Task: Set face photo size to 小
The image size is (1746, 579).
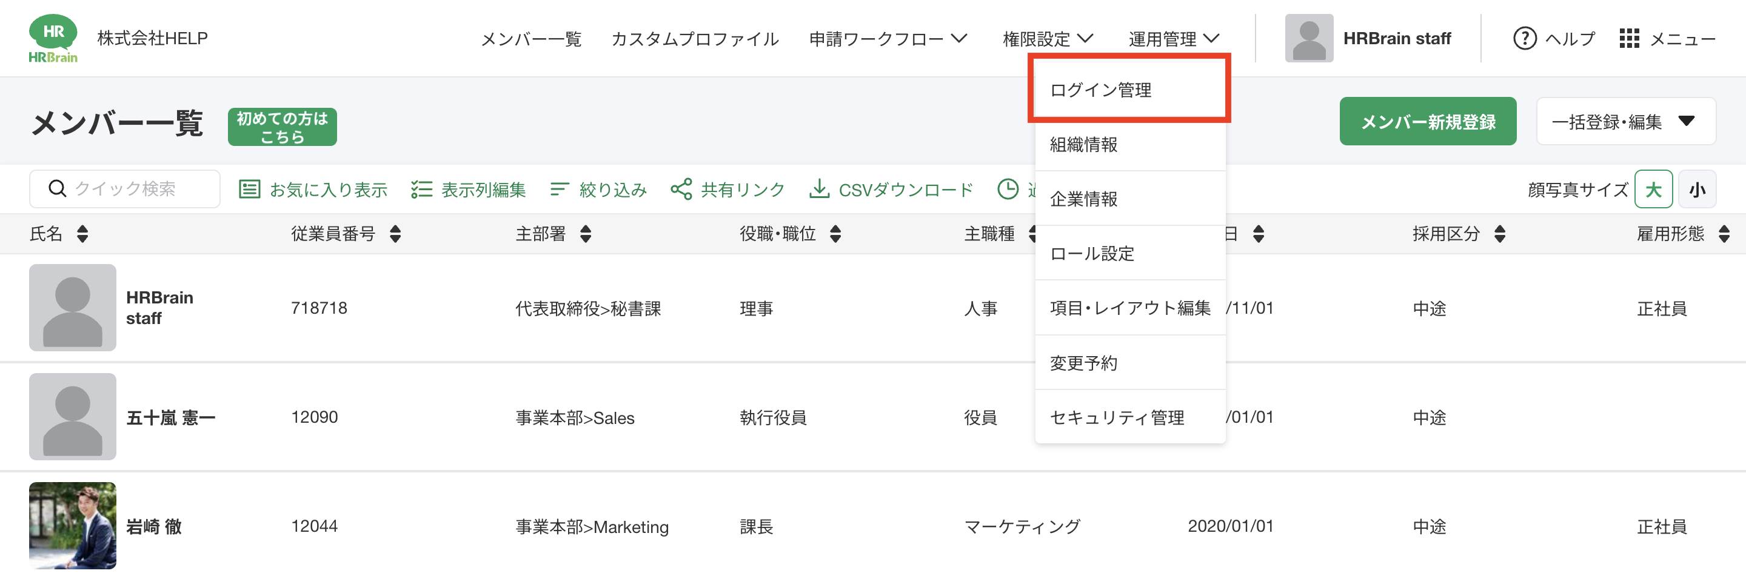Action: point(1696,190)
